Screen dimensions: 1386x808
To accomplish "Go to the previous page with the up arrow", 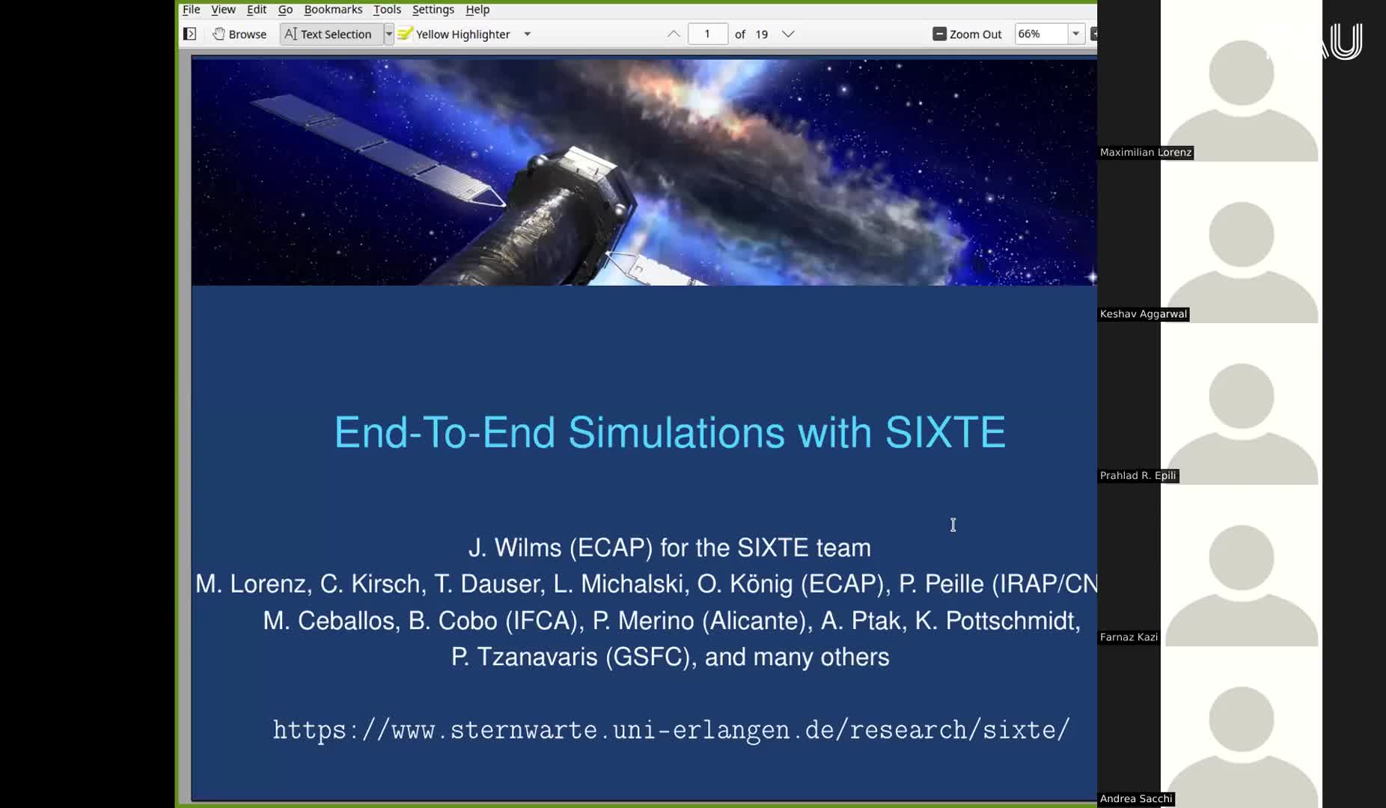I will [x=672, y=34].
